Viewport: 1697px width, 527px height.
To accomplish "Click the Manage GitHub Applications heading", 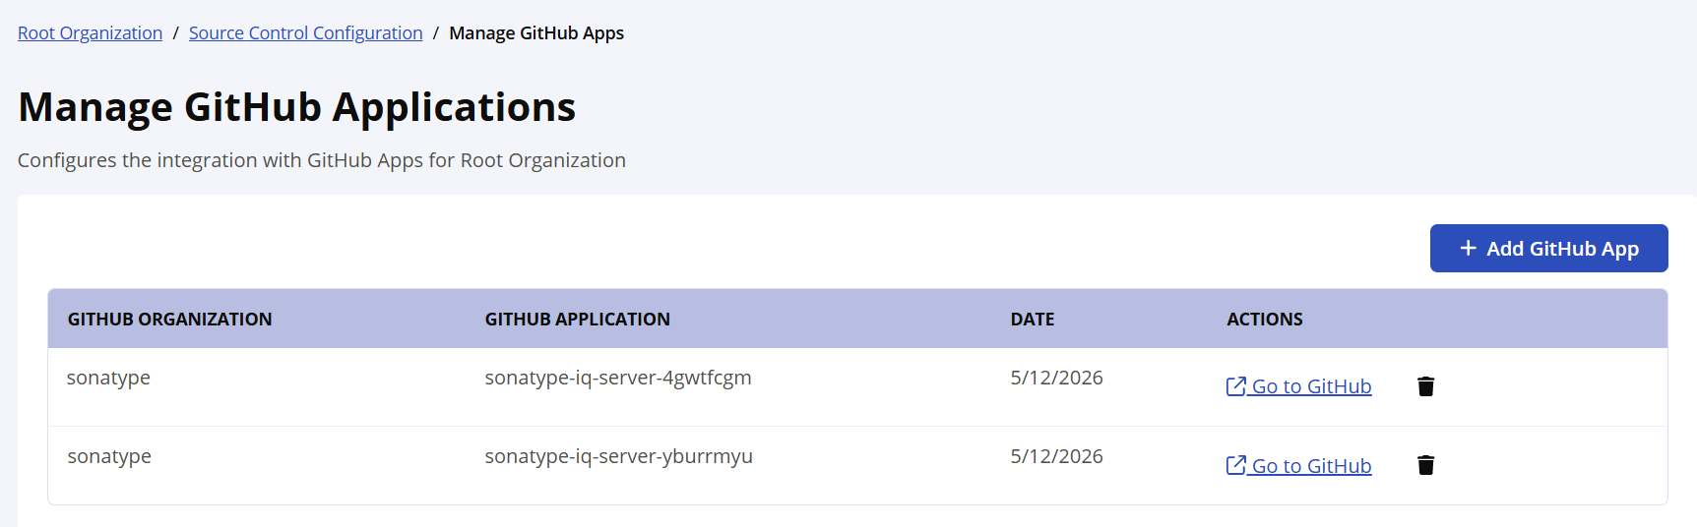I will (x=296, y=107).
